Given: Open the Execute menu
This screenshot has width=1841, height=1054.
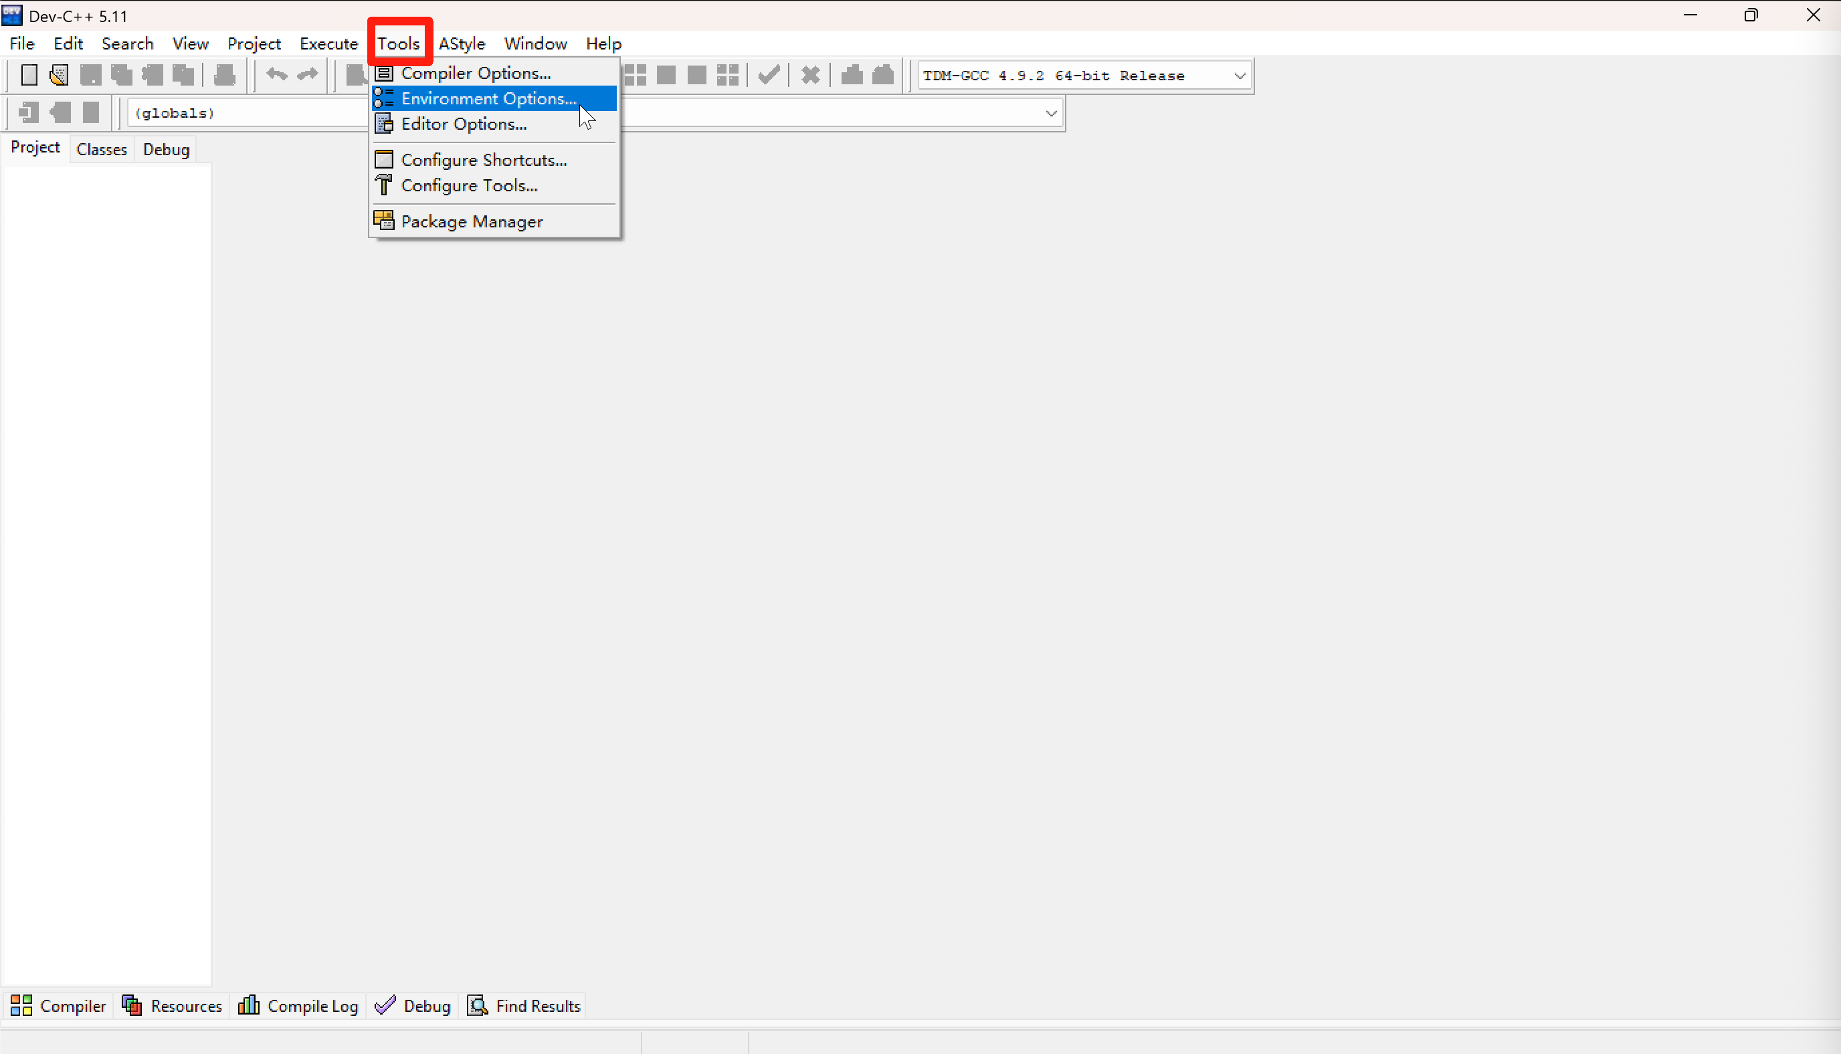Looking at the screenshot, I should tap(328, 43).
